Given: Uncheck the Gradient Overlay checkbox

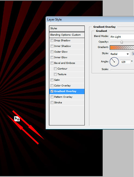Looking at the screenshot, I should (52, 91).
